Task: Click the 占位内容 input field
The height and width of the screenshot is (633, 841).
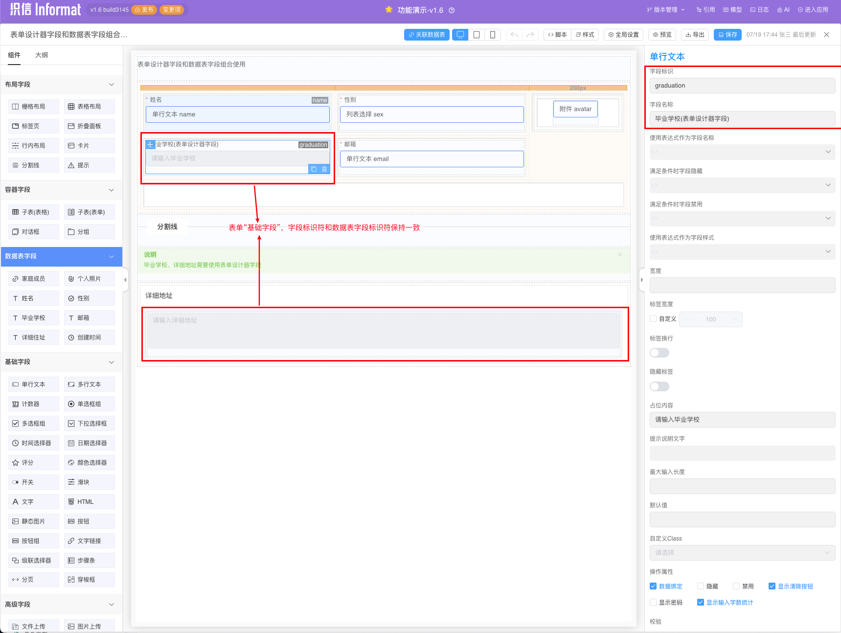Action: coord(742,419)
